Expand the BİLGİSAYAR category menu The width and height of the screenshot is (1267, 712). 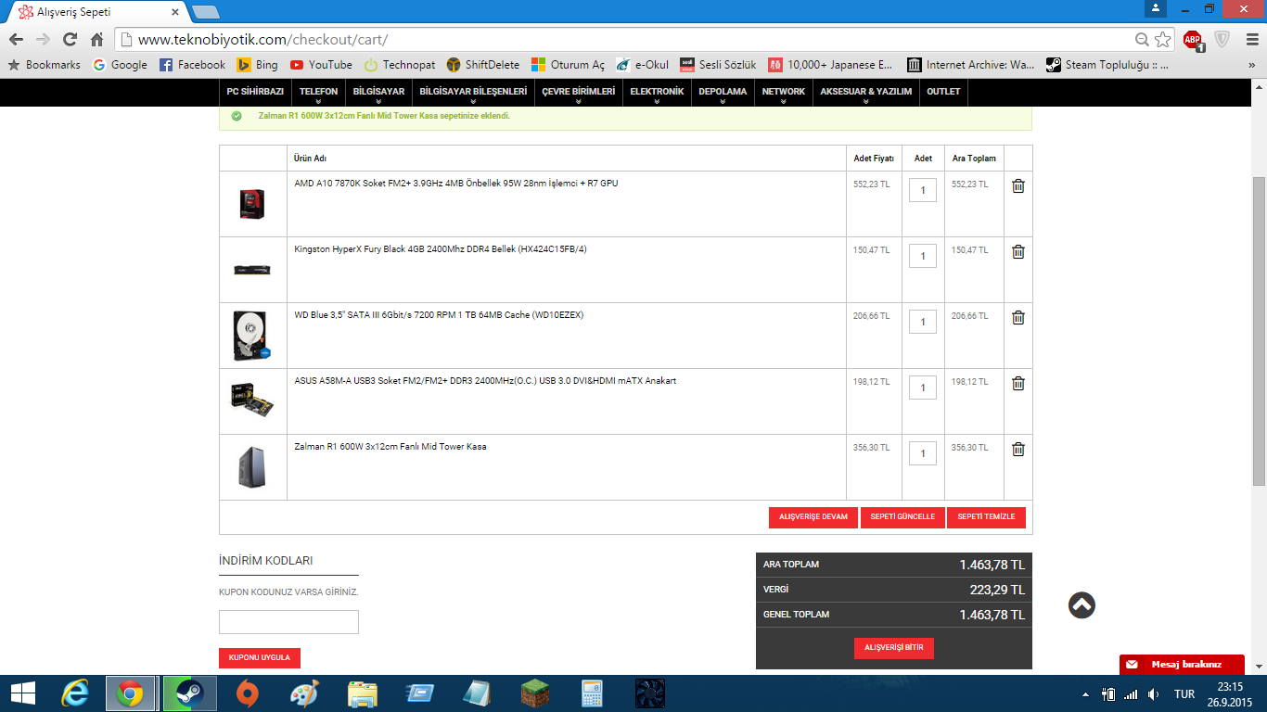pos(378,92)
